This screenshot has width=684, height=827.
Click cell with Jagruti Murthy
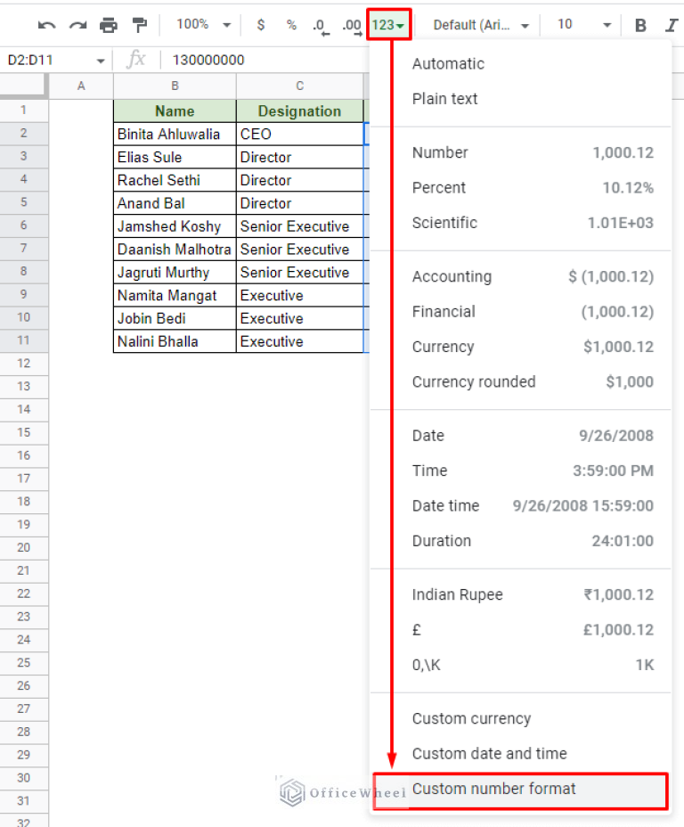175,272
